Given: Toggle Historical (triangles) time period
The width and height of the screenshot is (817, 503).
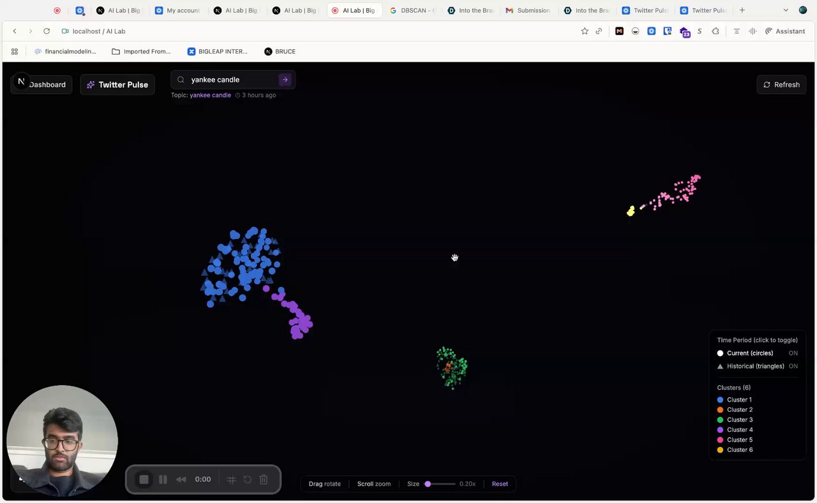Looking at the screenshot, I should click(x=757, y=367).
